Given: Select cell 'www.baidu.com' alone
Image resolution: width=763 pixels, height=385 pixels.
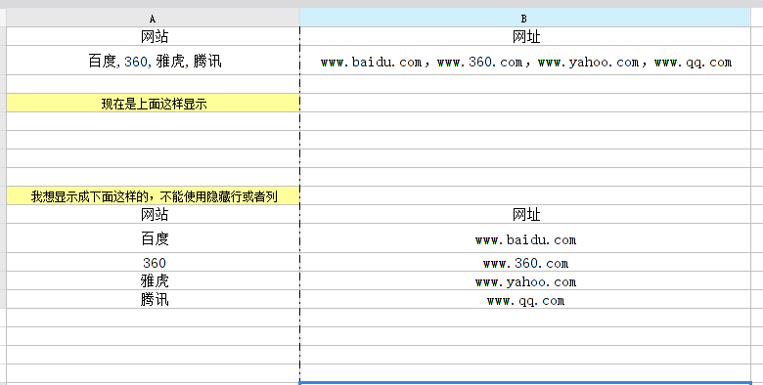Looking at the screenshot, I should [x=525, y=238].
